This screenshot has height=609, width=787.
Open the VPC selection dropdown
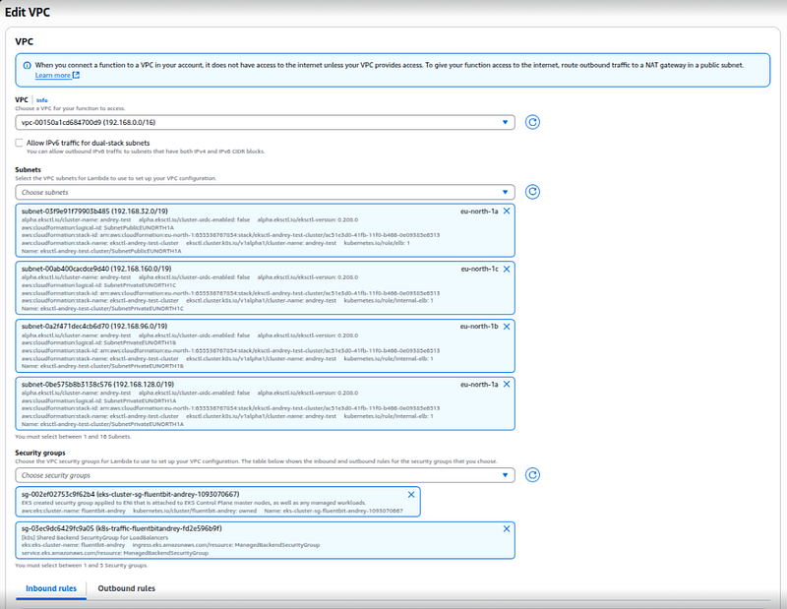point(265,122)
